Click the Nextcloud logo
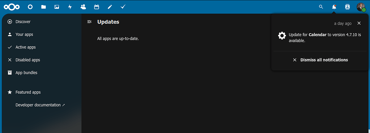This screenshot has height=133, width=370. (x=12, y=7)
